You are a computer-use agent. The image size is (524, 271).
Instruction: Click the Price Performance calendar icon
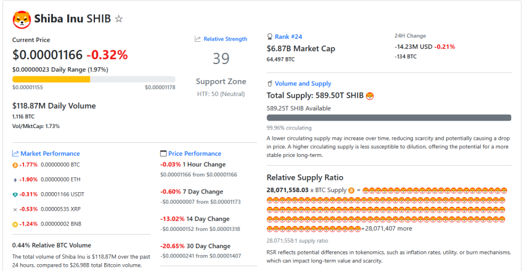163,153
